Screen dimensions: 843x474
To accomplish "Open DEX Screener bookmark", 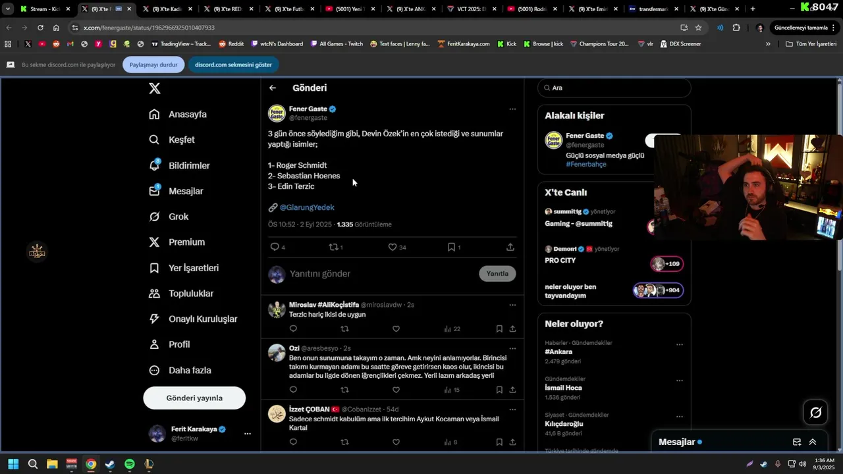I will click(x=680, y=44).
